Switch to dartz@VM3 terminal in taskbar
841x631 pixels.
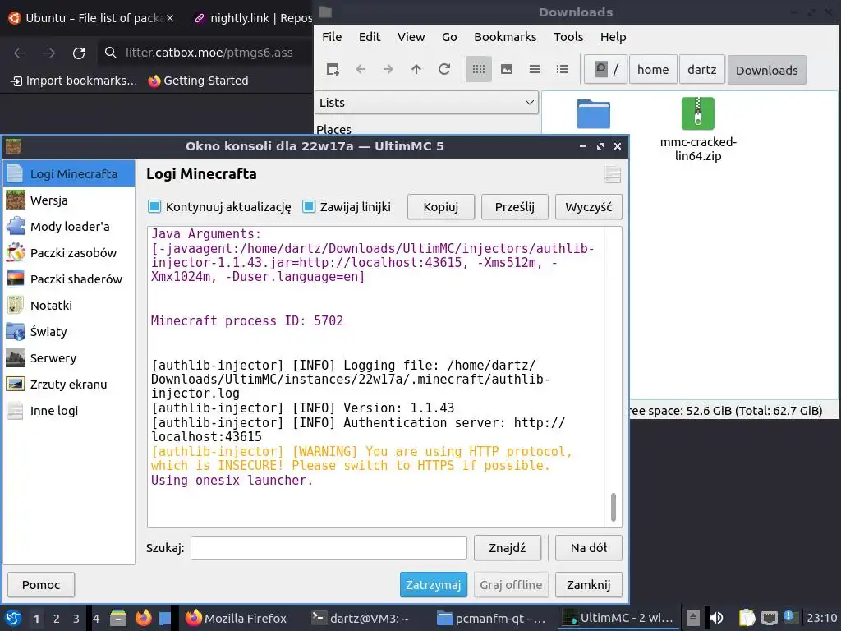tap(361, 618)
